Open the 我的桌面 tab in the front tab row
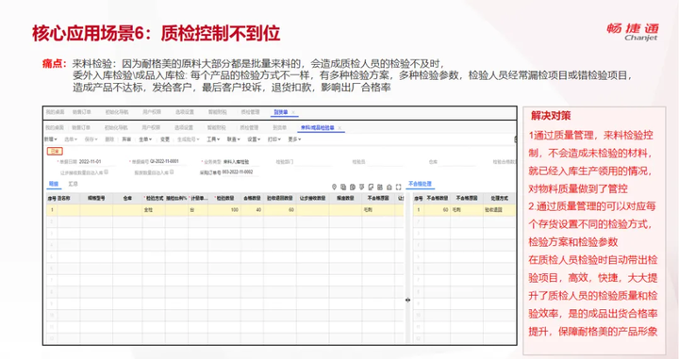Screen dimensions: 679x359 point(54,127)
